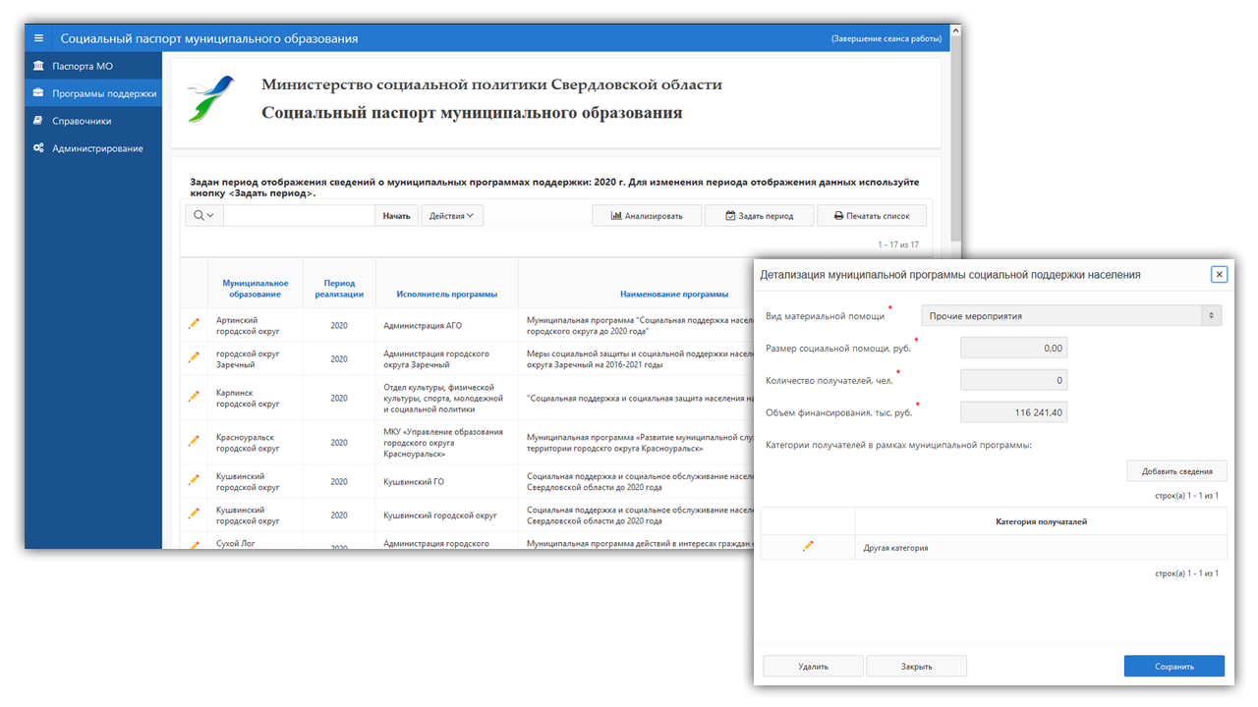Click the ministry bird logo

[211, 98]
